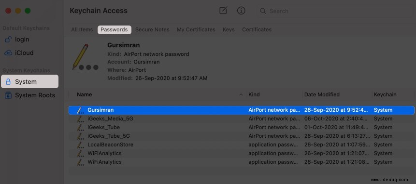
Task: Select the LocalBeaconStore entry
Action: pyautogui.click(x=242, y=145)
